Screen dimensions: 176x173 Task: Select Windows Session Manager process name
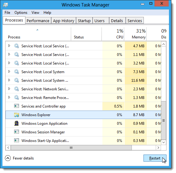tap(43, 132)
